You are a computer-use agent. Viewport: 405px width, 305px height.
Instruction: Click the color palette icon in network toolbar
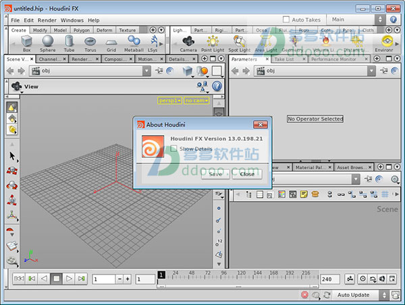pyautogui.click(x=281, y=194)
